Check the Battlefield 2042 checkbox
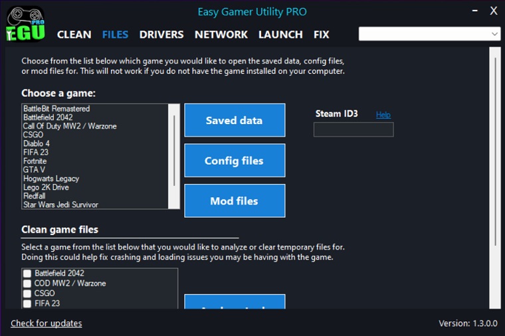 pos(27,273)
